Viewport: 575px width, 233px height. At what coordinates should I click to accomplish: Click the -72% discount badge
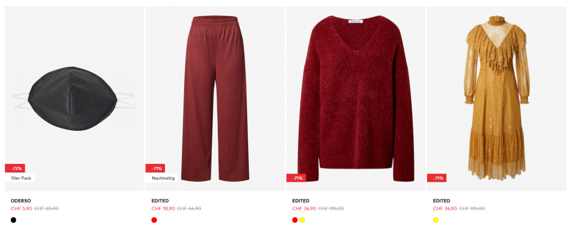[15, 168]
